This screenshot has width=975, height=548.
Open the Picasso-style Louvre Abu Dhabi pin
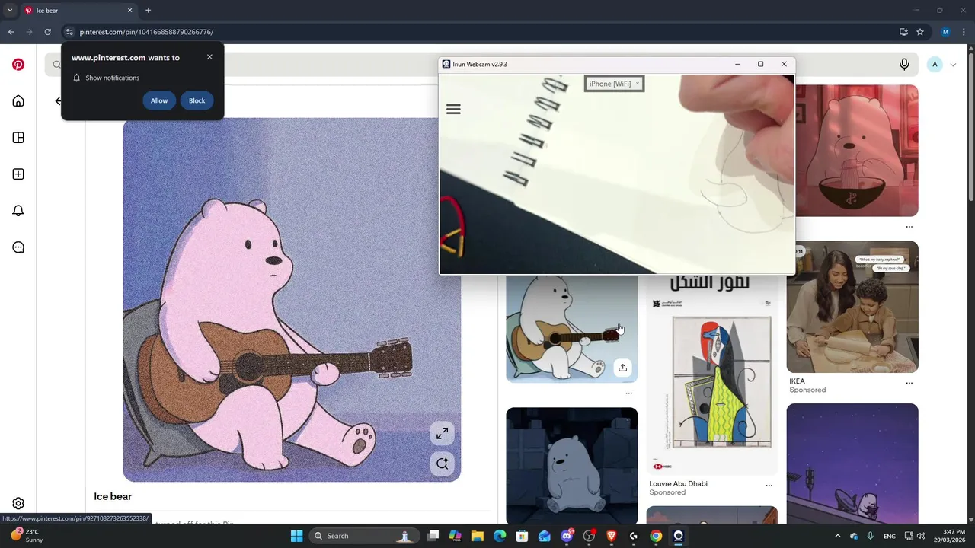712,374
